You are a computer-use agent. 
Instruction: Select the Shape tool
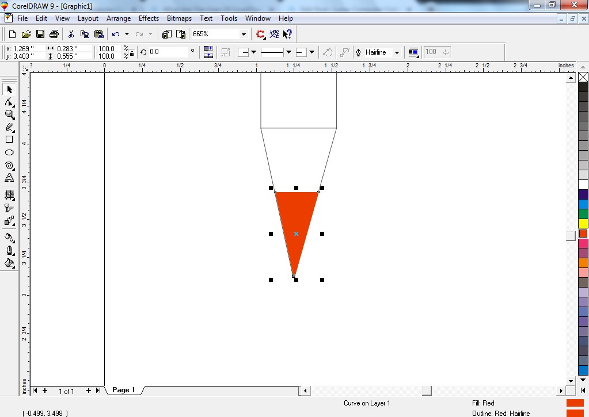pos(9,102)
